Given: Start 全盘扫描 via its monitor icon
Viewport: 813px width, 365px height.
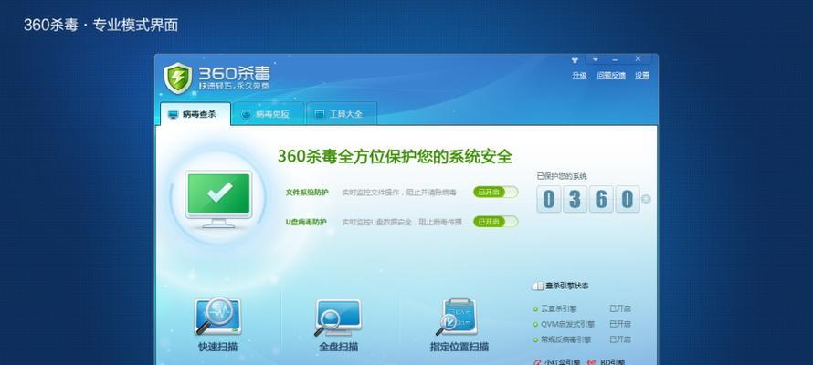Looking at the screenshot, I should pos(338,318).
